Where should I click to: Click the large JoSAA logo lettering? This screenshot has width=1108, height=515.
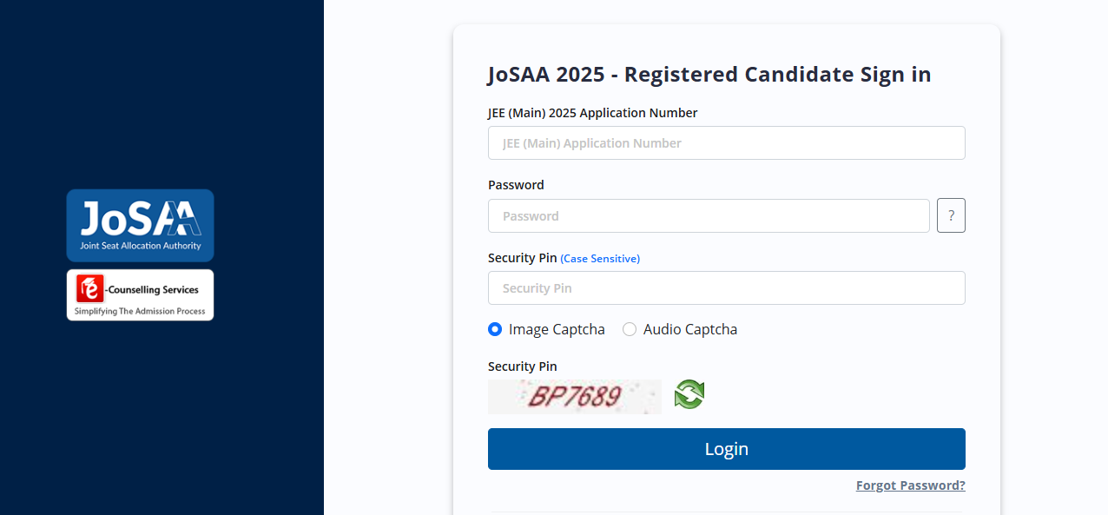point(141,218)
